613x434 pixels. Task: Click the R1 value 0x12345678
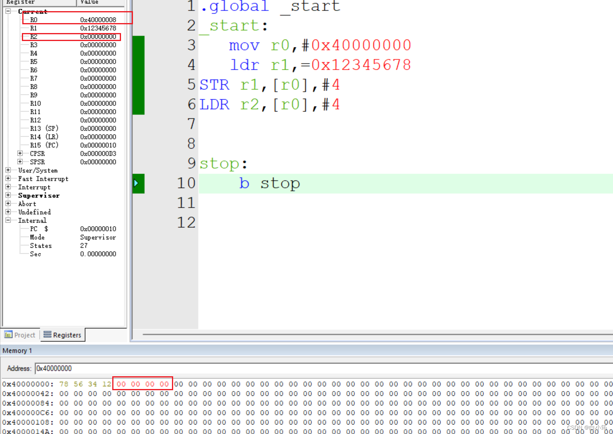click(98, 28)
